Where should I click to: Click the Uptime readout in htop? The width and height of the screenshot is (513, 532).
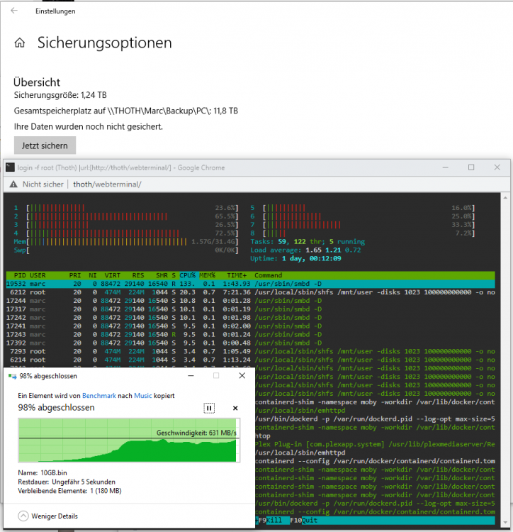[x=295, y=258]
